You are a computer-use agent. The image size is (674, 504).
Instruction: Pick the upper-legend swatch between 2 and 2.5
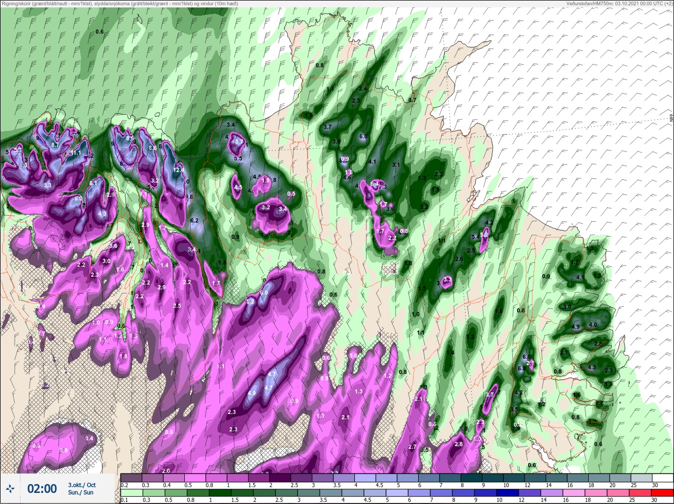(281, 478)
